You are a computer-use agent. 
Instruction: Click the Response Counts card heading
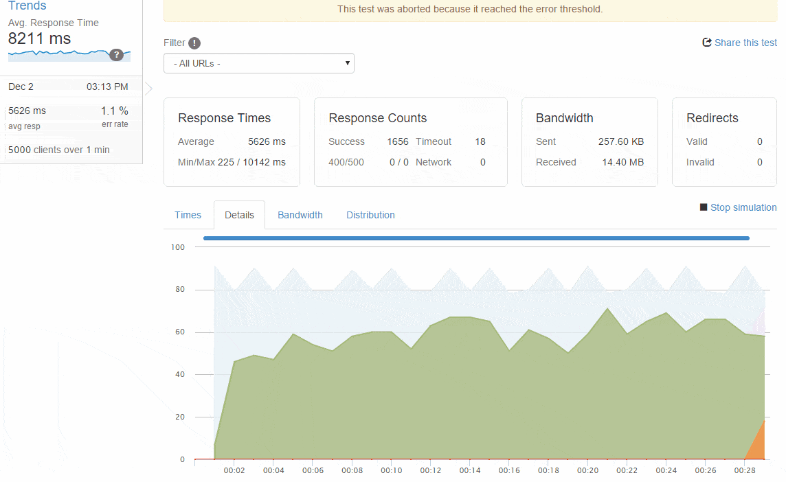point(377,117)
